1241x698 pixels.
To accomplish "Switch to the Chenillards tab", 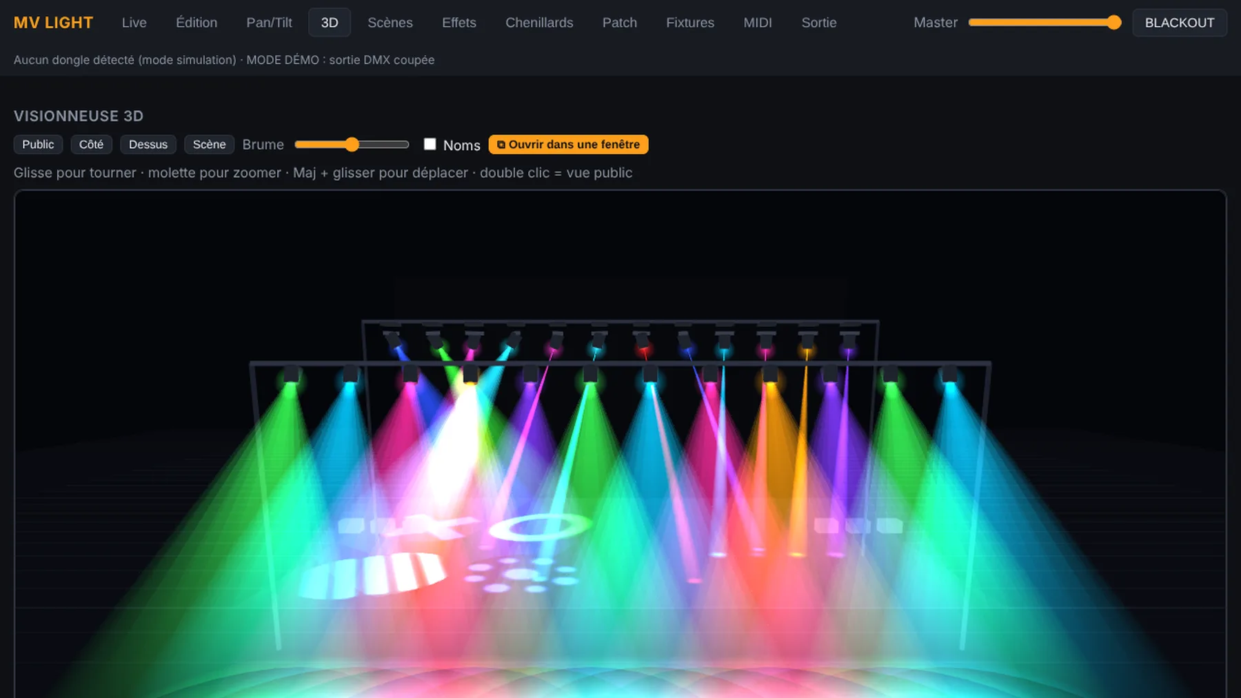I will (x=539, y=23).
